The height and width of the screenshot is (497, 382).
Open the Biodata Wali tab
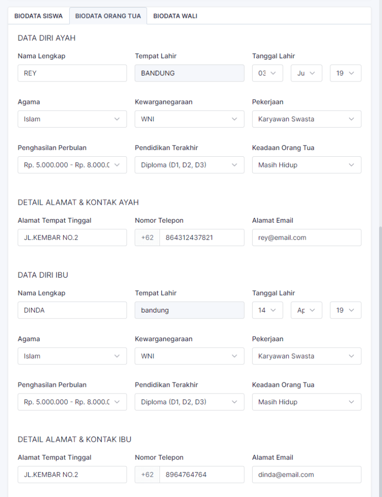(x=175, y=16)
